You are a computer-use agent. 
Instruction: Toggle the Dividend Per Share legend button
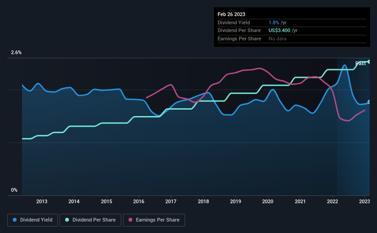click(90, 220)
